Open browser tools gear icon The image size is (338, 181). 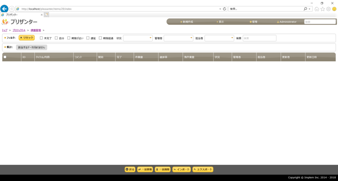coord(328,9)
